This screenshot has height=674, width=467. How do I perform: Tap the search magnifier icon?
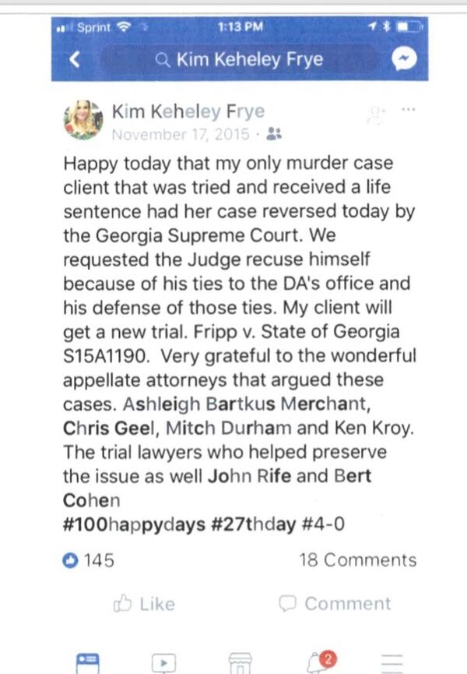pyautogui.click(x=163, y=59)
